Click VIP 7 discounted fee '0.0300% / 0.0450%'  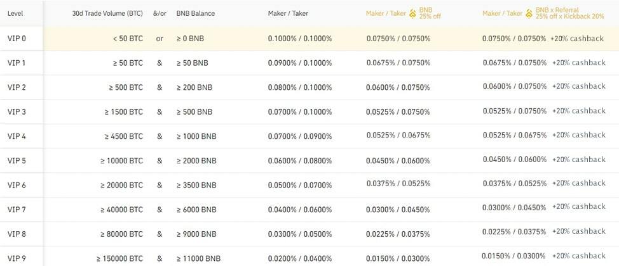point(398,210)
